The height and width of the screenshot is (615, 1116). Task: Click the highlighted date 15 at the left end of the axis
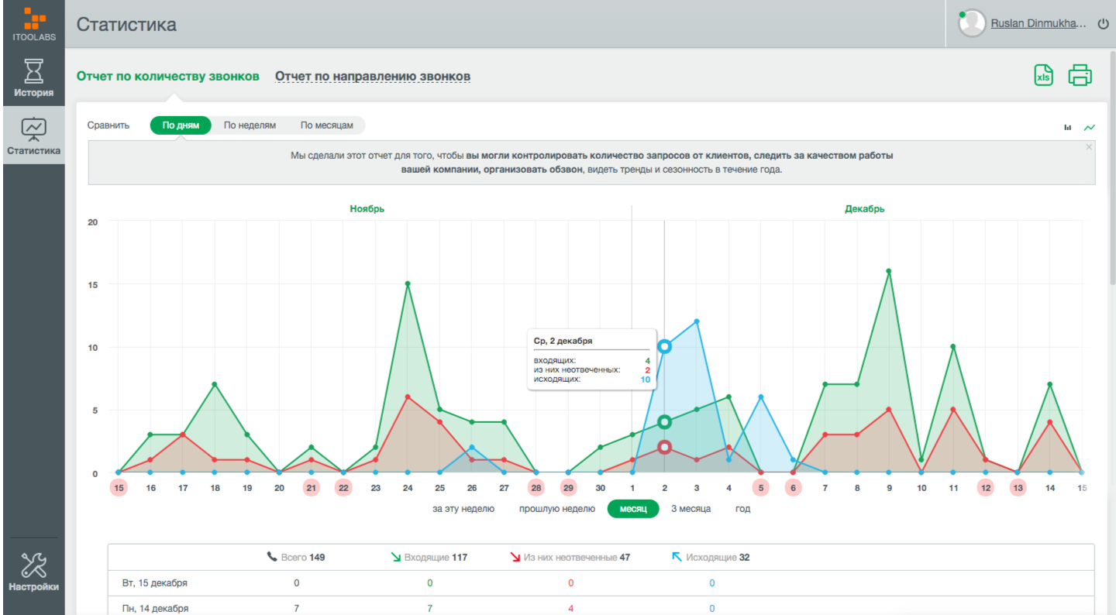119,488
